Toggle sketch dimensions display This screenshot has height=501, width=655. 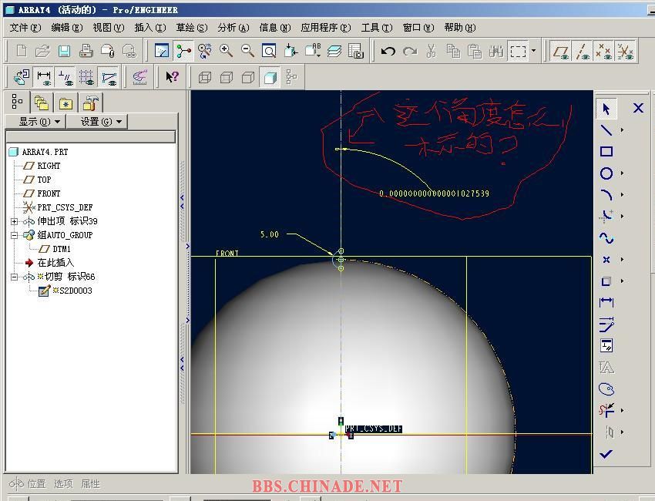point(44,77)
